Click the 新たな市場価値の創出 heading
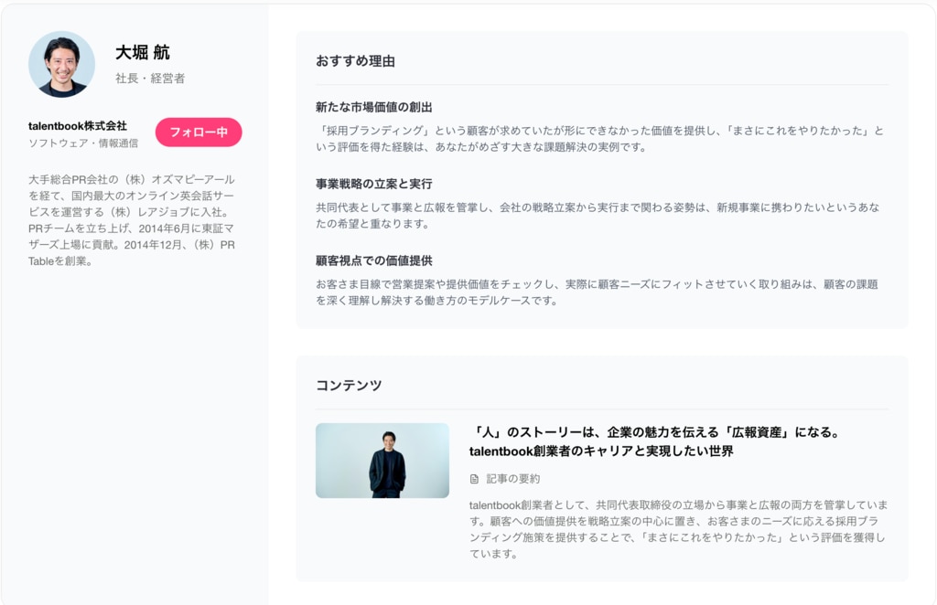This screenshot has width=937, height=605. tap(373, 107)
